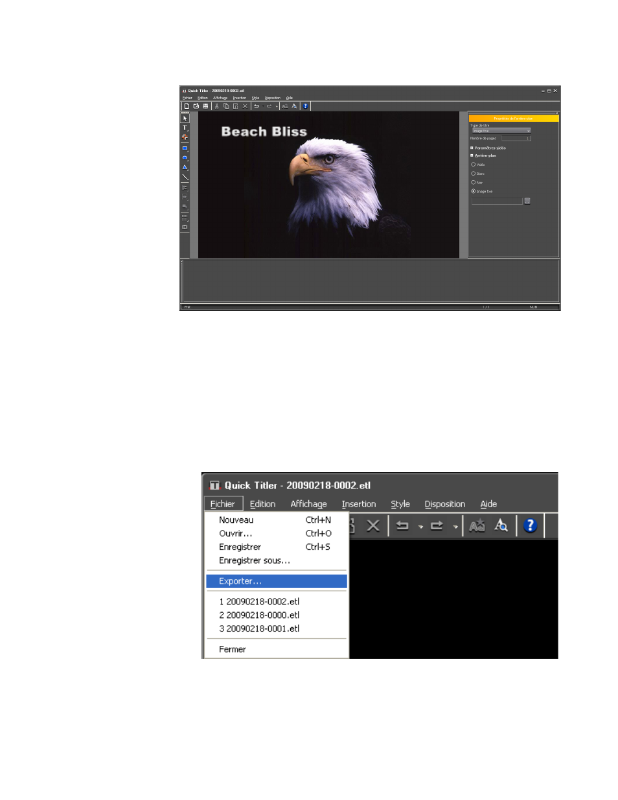Screen dimensions: 618x800
Task: Click the Open file icon in the full Quick Titler window
Action: tap(196, 106)
